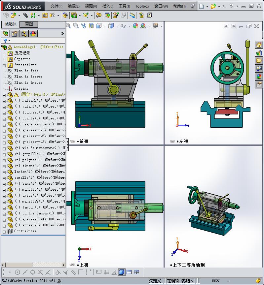
Task: Open the 插入(I) menu
Action: (x=108, y=6)
